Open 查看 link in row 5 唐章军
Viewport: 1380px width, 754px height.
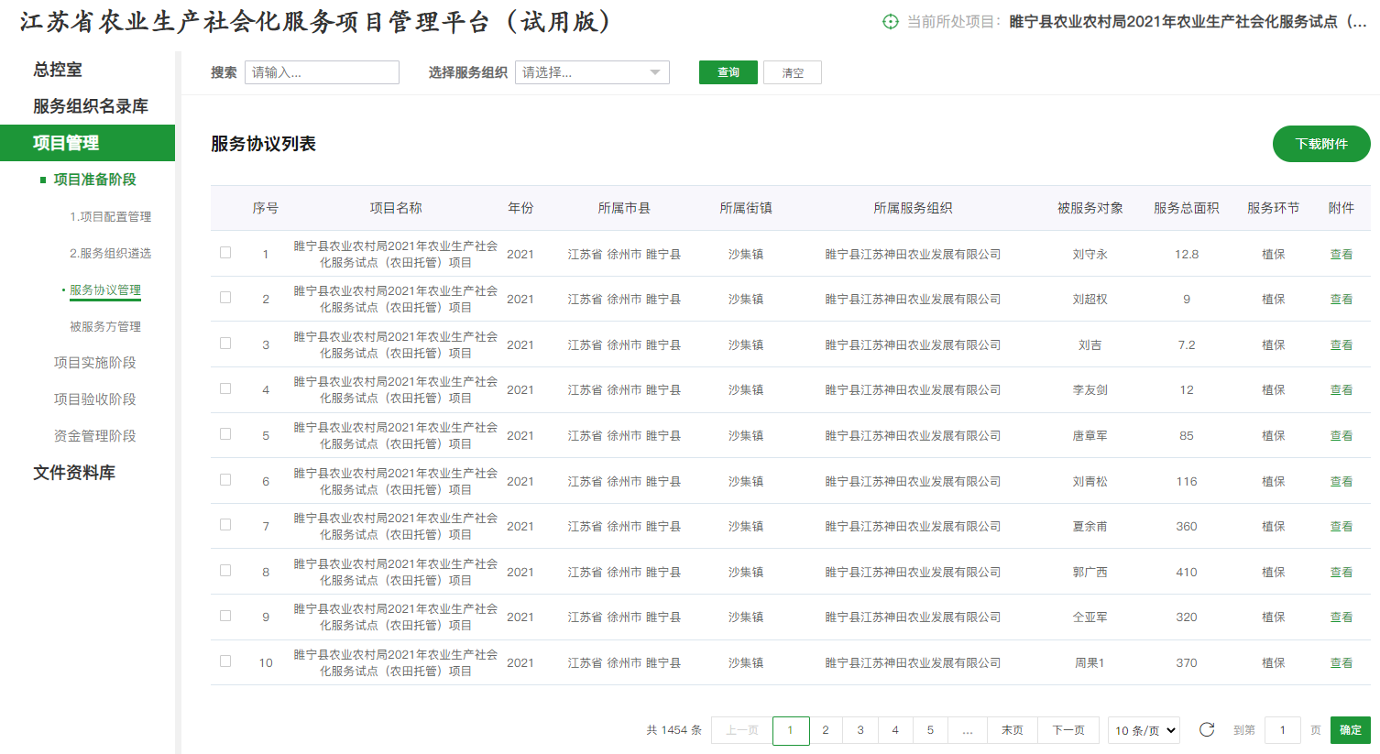coord(1342,435)
